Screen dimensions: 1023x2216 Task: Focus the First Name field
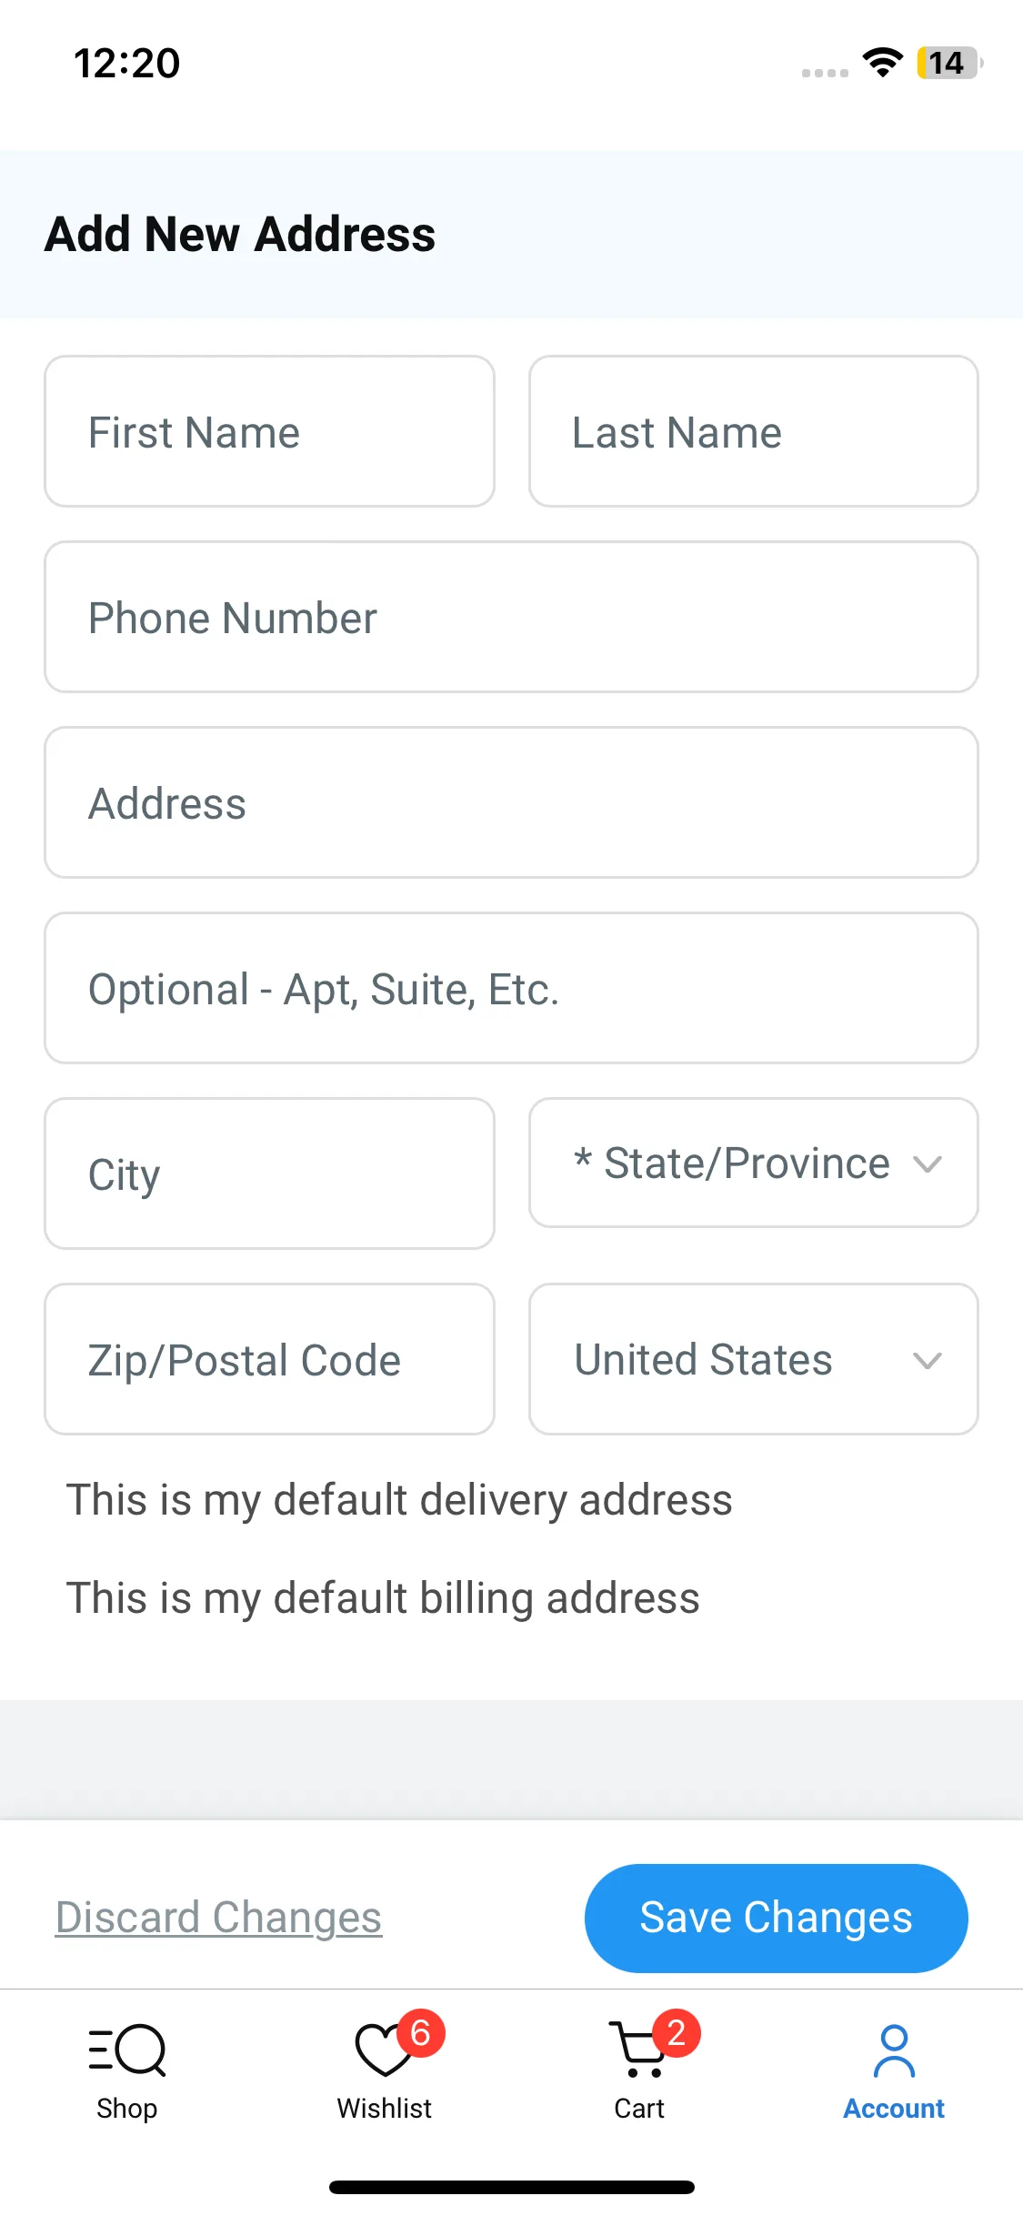tap(269, 431)
